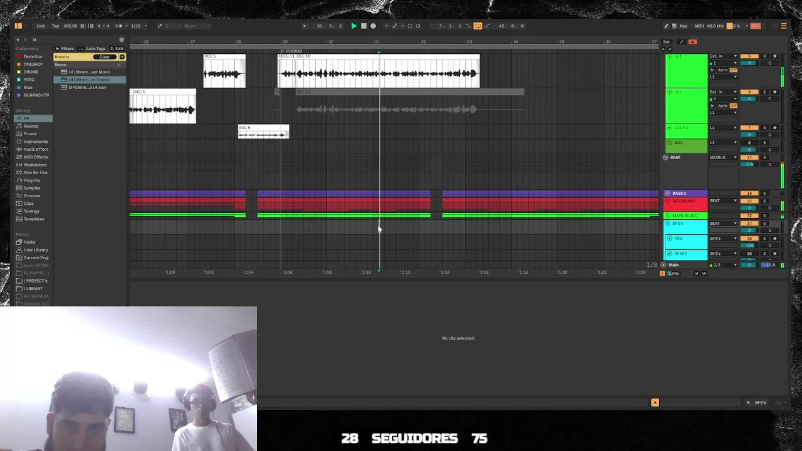Viewport: 802px width, 451px height.
Task: Click the Link button
Action: coord(41,26)
